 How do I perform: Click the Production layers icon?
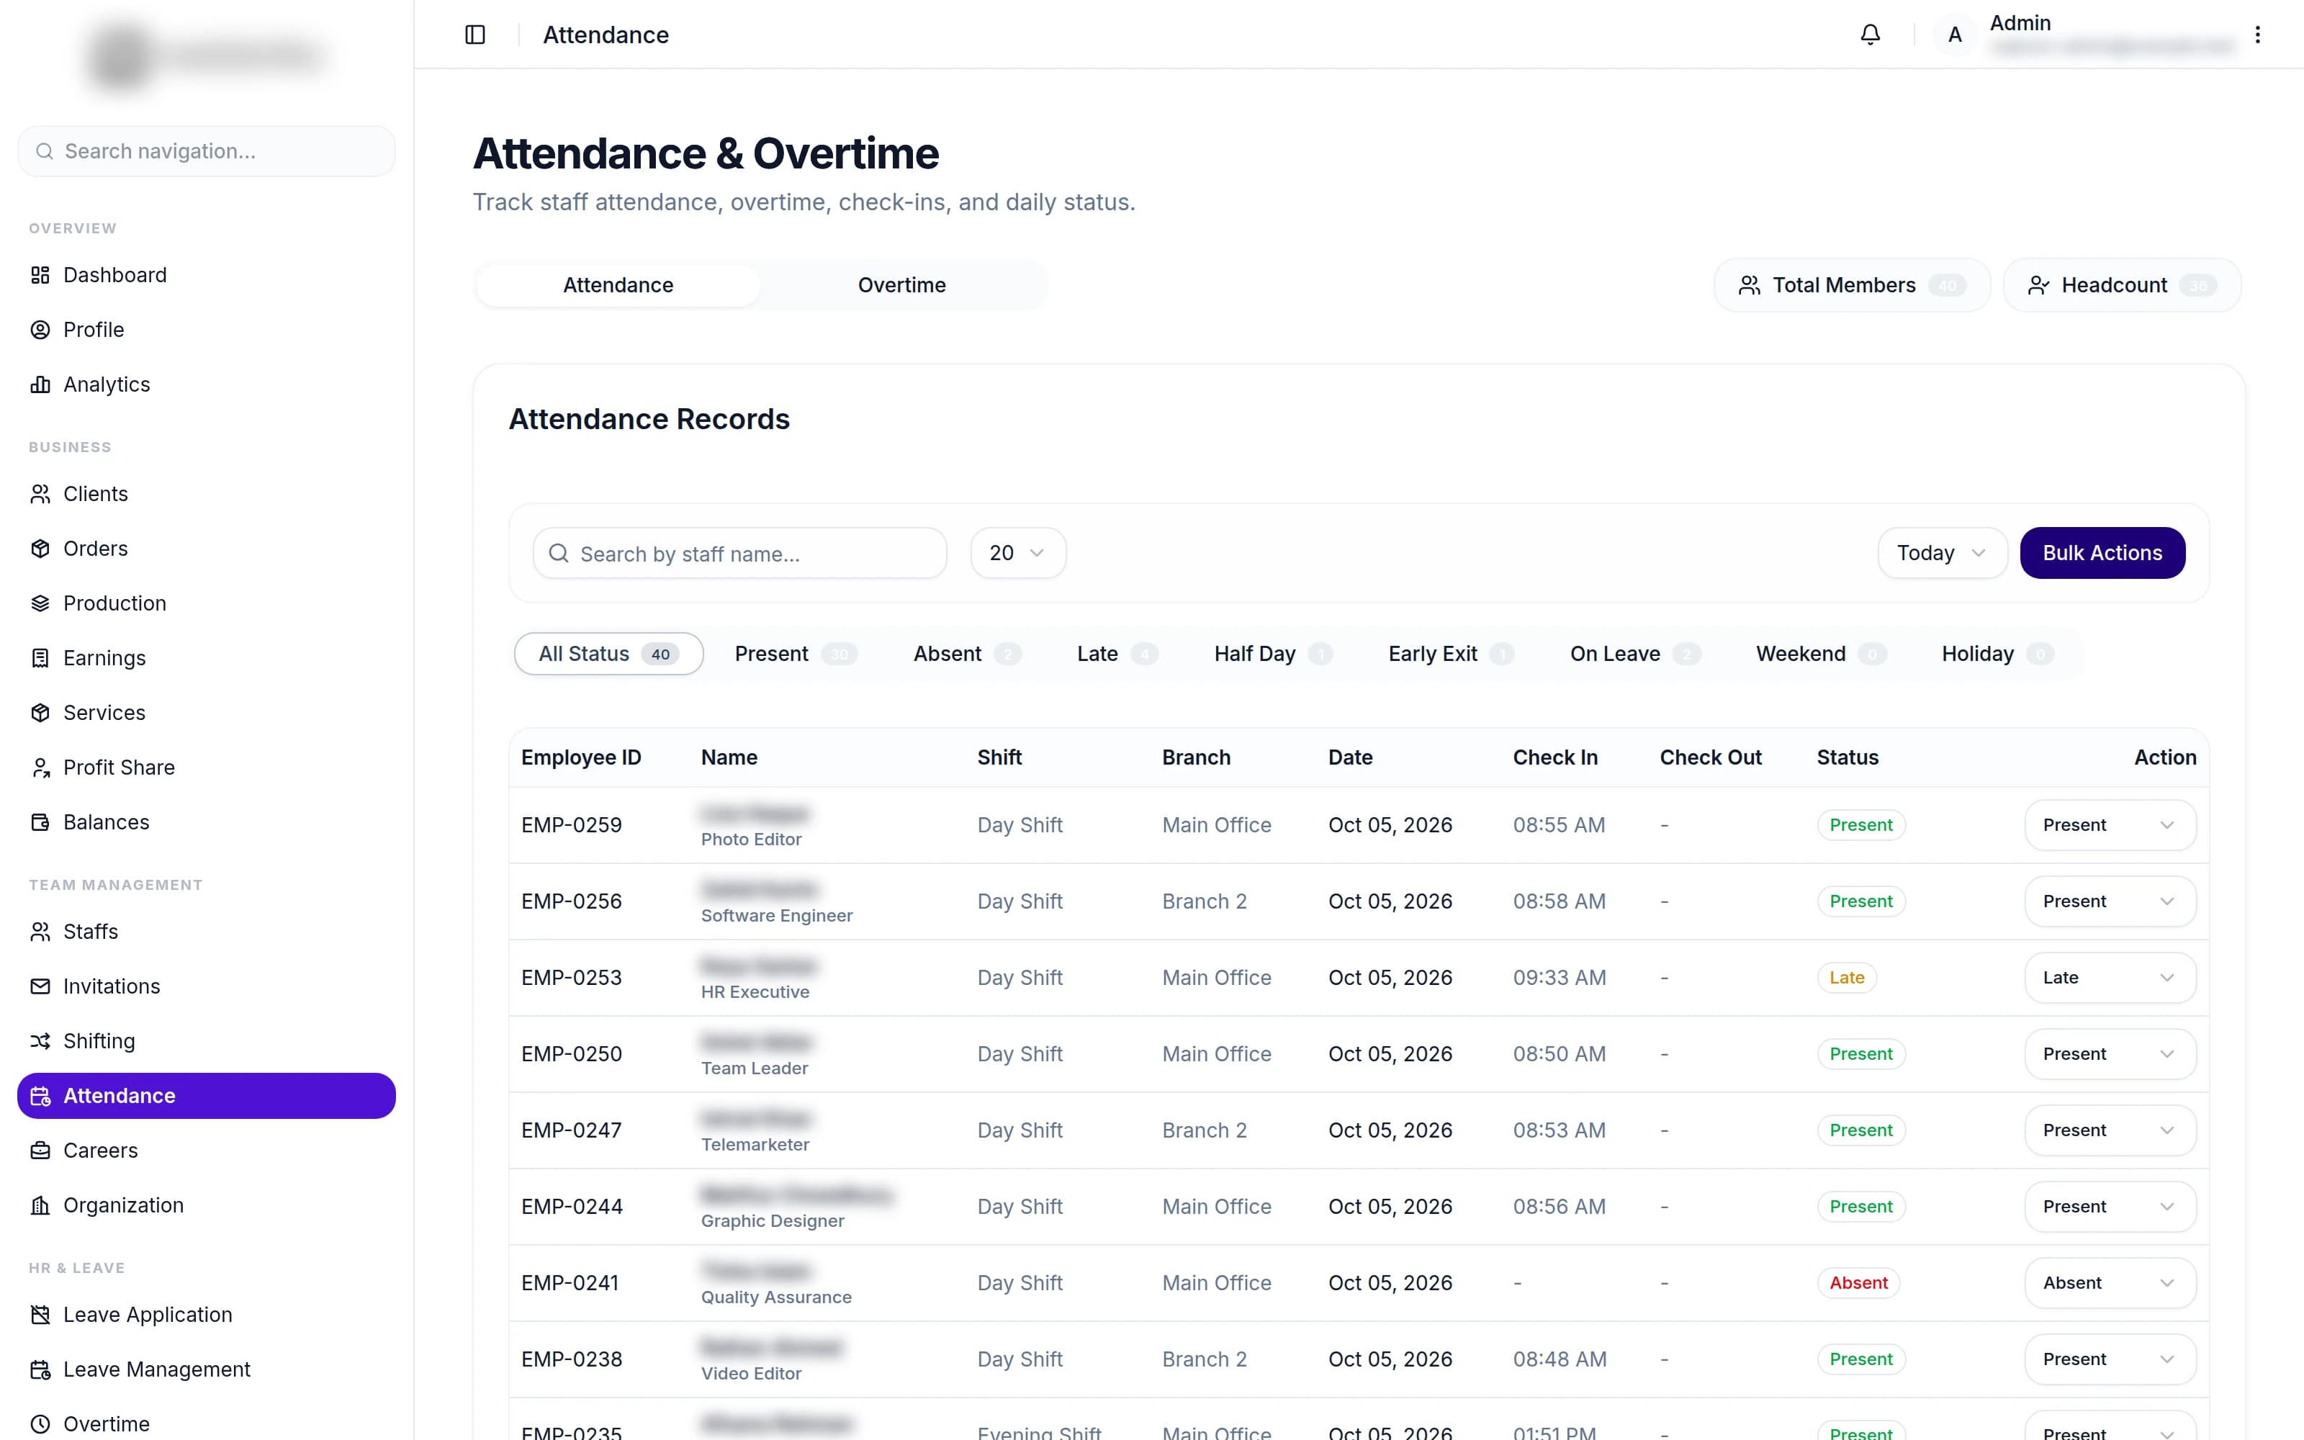40,604
